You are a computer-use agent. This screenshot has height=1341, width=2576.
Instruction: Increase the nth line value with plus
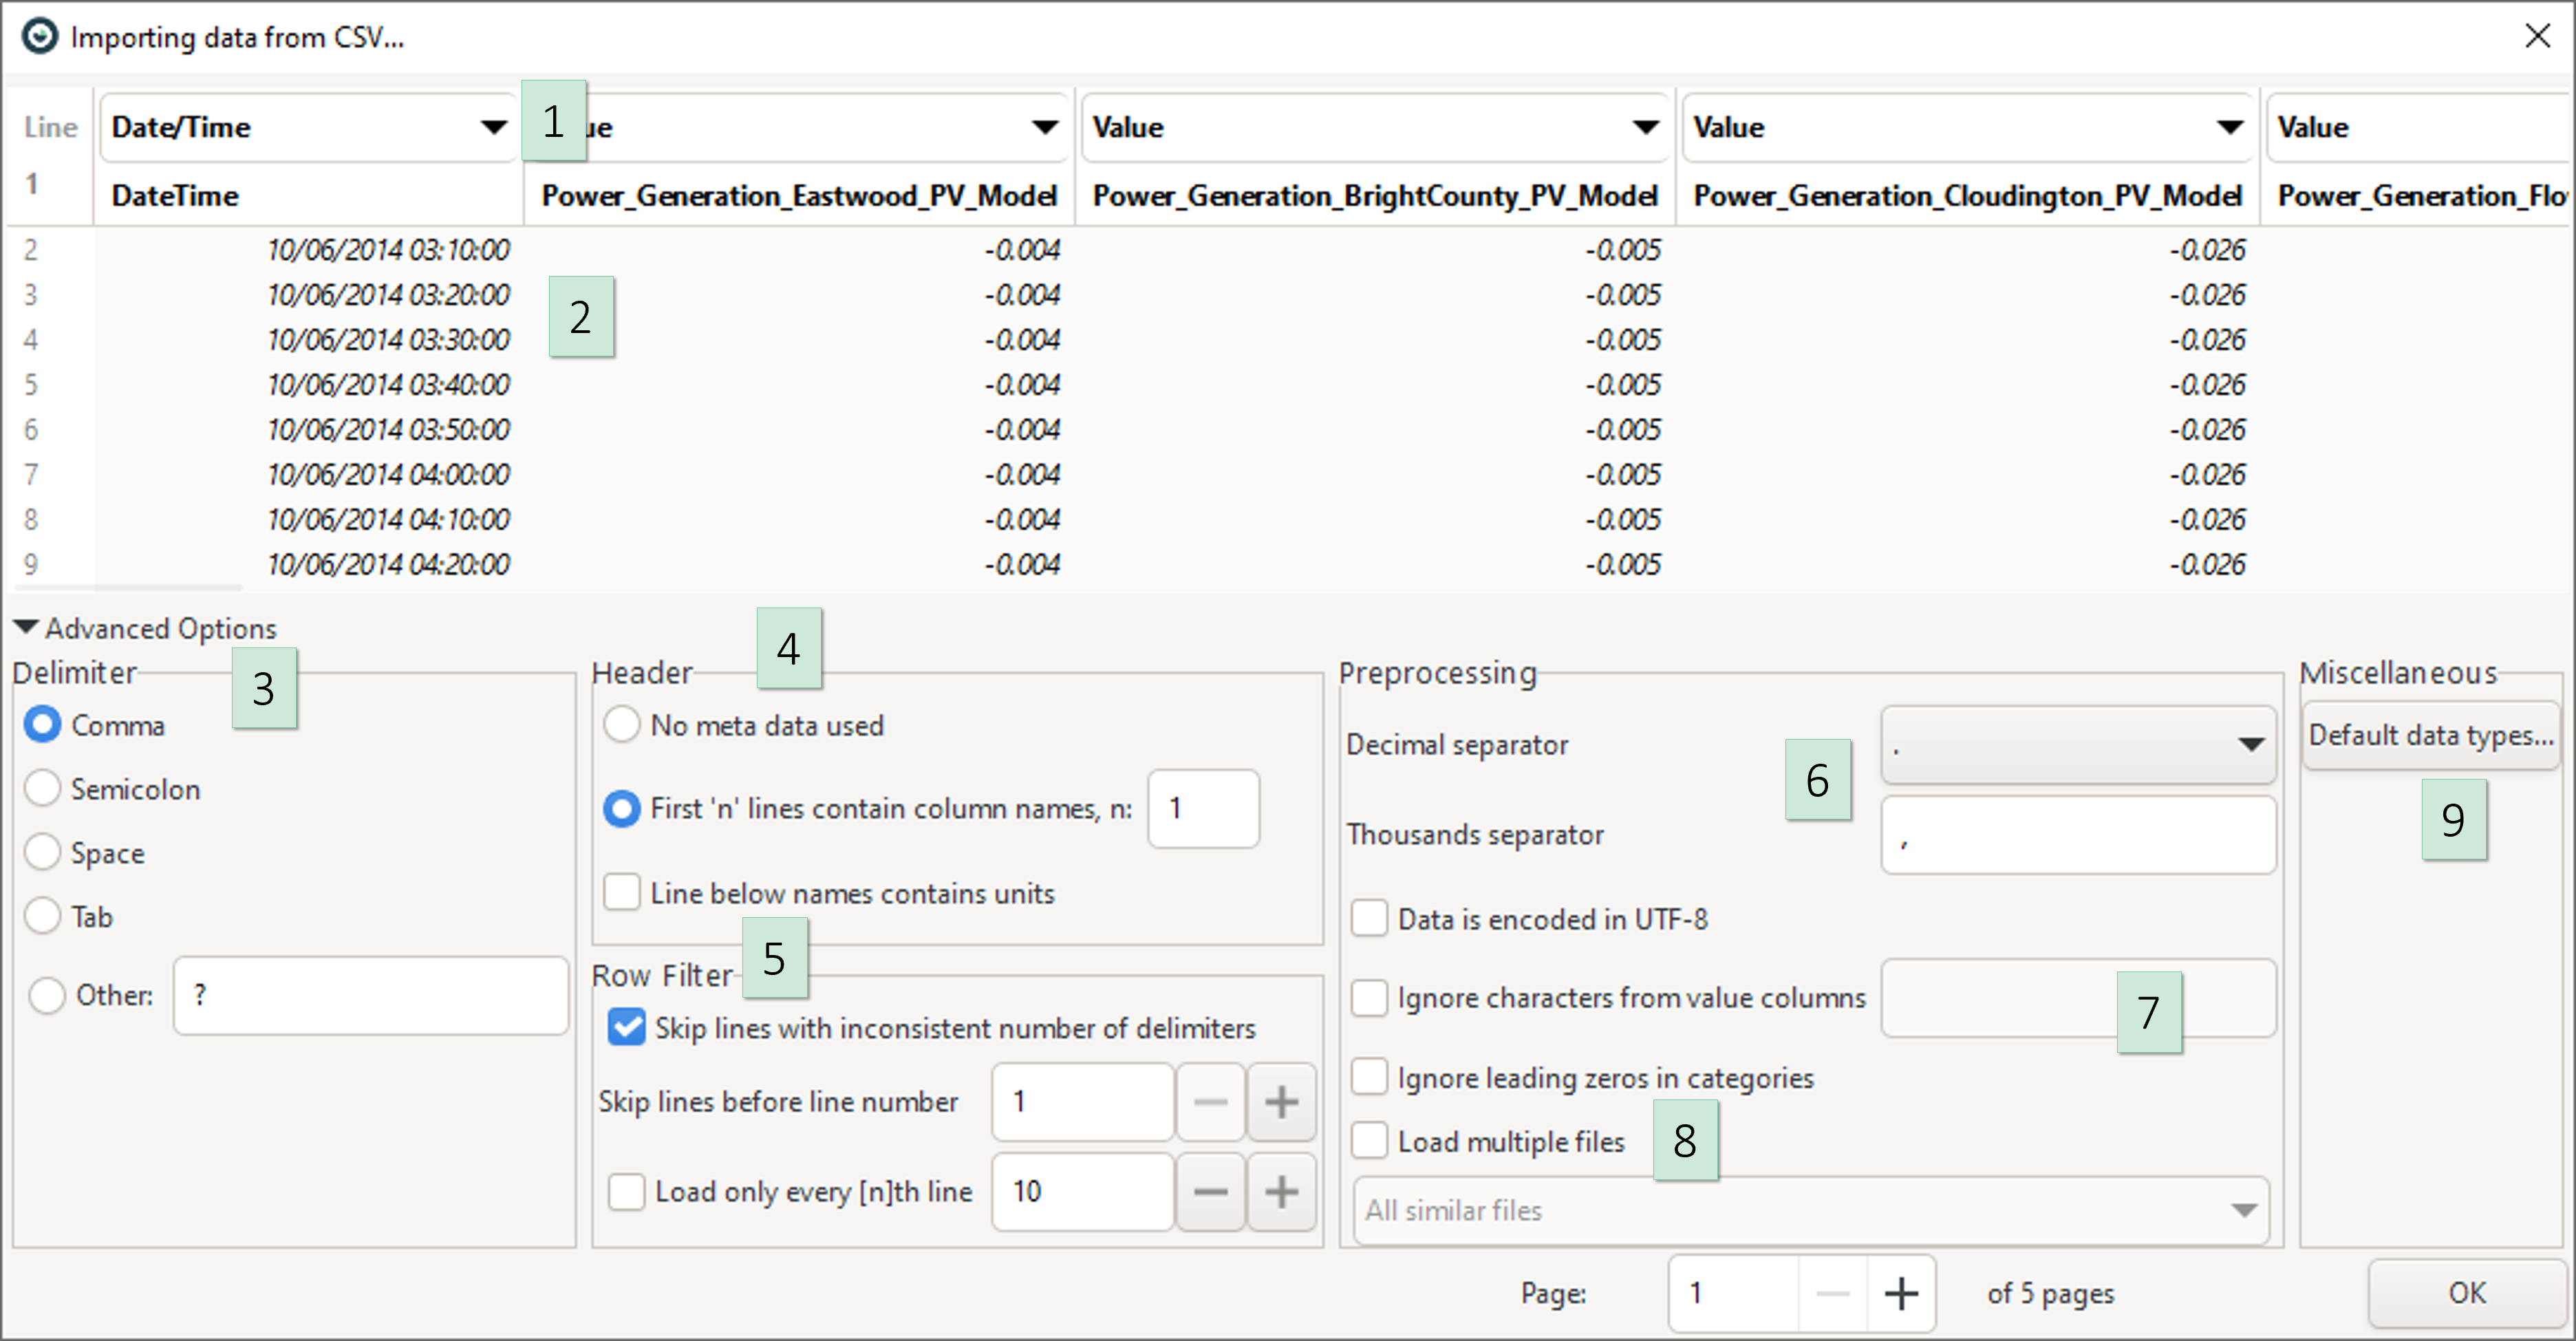click(1281, 1191)
